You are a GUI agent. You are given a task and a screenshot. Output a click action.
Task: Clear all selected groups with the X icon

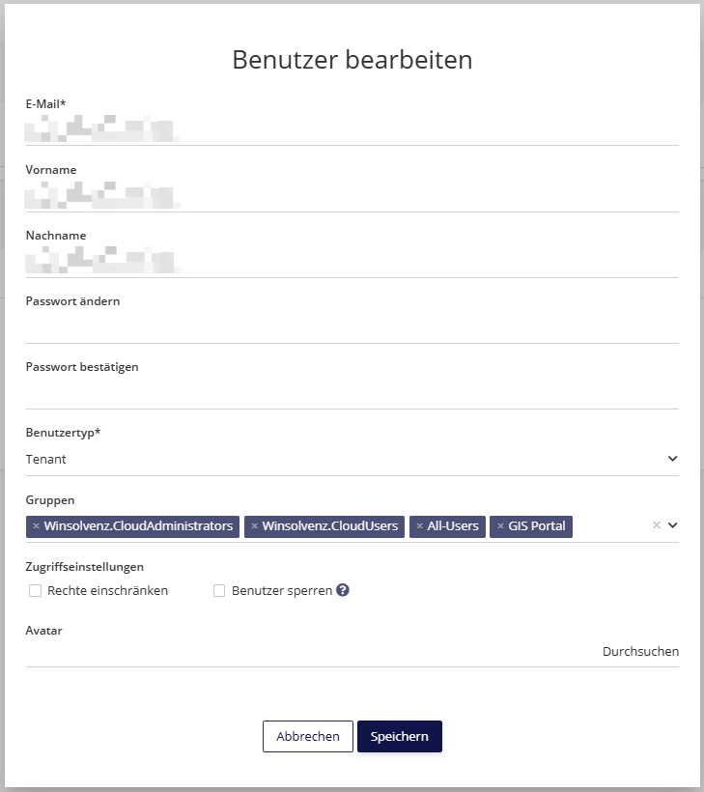pos(656,524)
